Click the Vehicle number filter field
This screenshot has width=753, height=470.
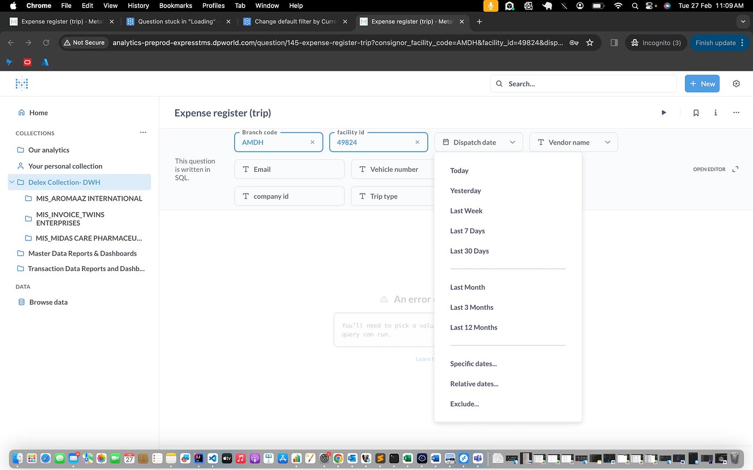[393, 169]
